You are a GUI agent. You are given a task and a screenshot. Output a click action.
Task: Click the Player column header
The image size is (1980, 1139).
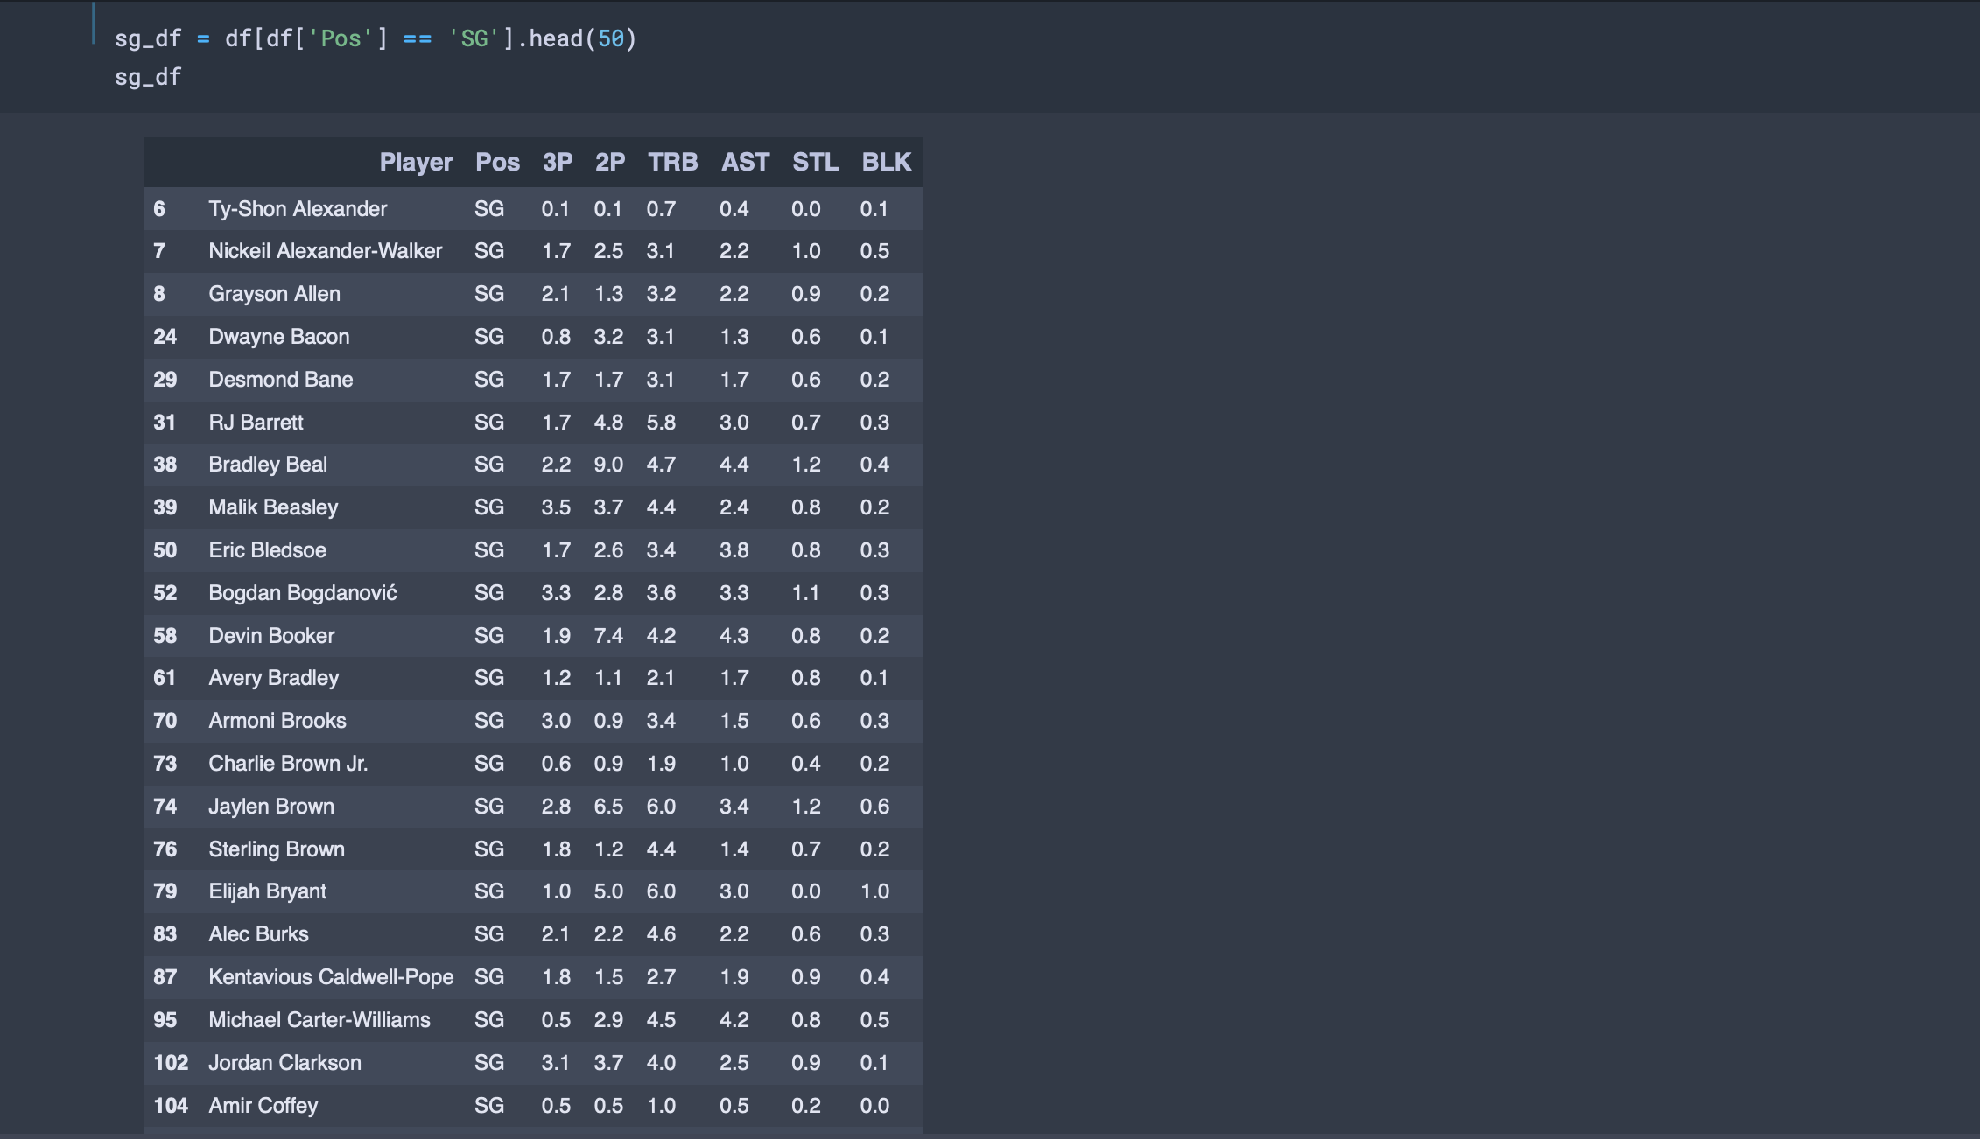point(415,162)
